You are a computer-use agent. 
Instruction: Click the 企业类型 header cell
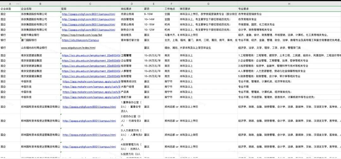click(x=10, y=9)
